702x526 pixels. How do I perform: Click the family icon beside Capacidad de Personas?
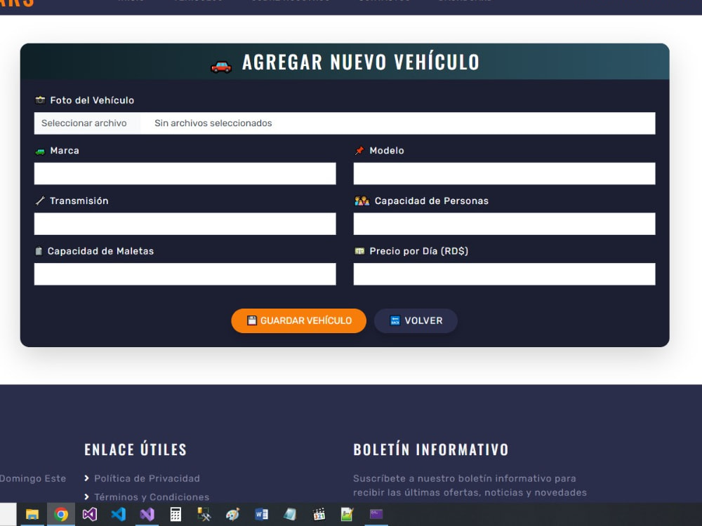(x=362, y=201)
